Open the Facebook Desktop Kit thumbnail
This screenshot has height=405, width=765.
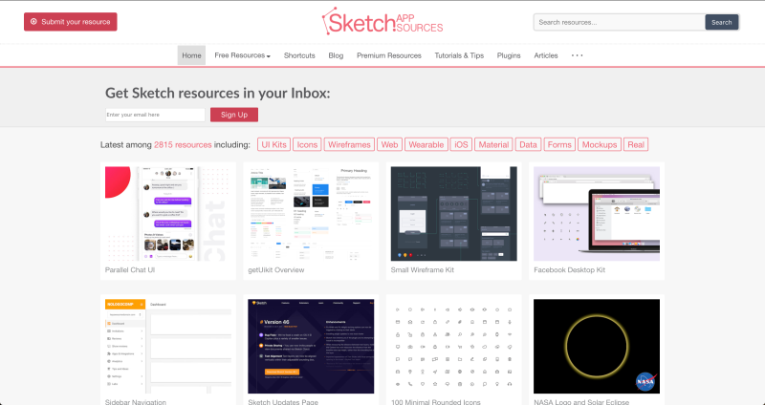pyautogui.click(x=597, y=213)
